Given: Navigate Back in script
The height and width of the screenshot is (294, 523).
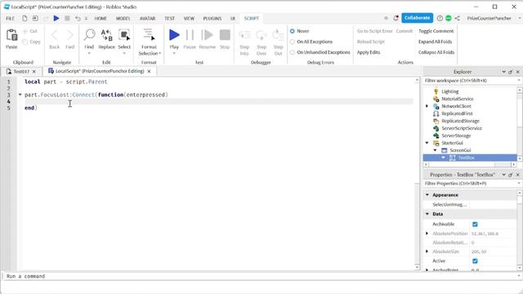Looking at the screenshot, I should pyautogui.click(x=55, y=35).
